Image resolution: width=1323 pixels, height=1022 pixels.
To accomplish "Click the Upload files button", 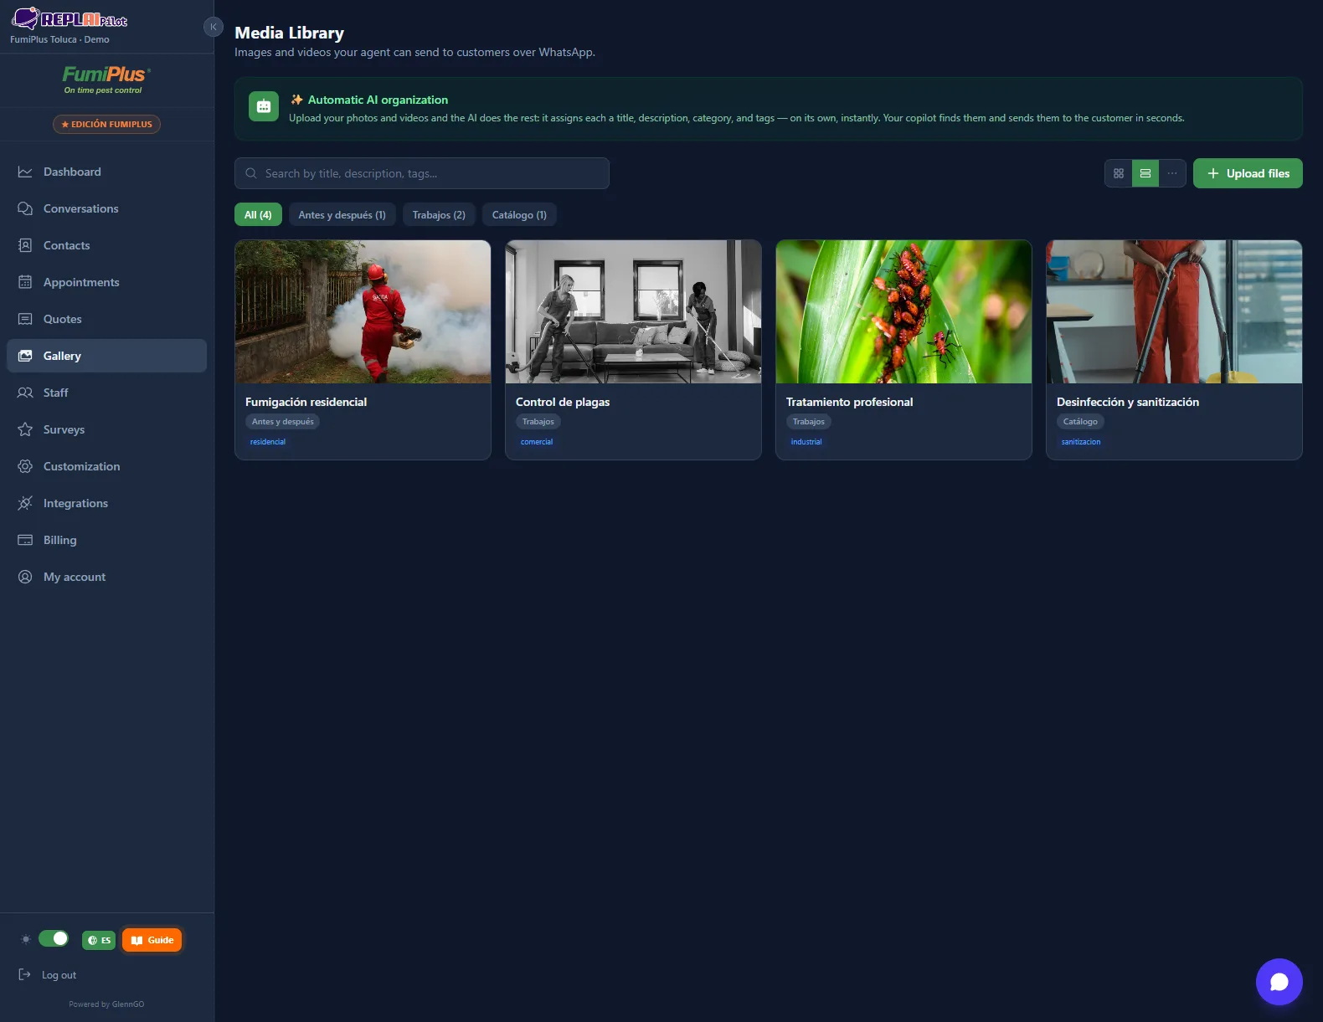I will (x=1248, y=173).
